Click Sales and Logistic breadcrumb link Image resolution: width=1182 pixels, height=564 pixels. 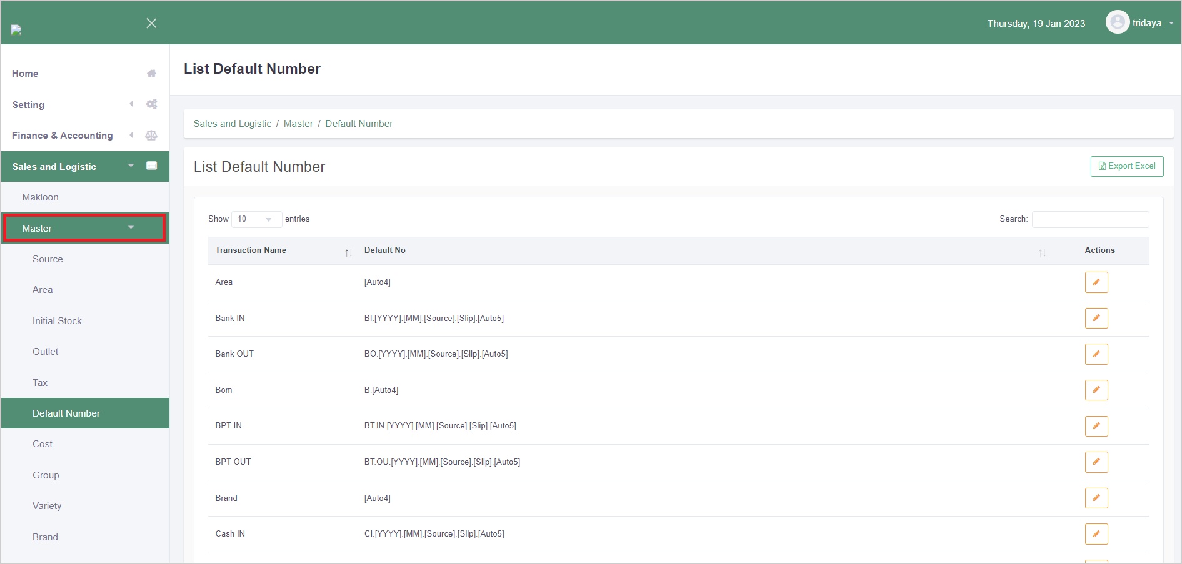coord(232,124)
